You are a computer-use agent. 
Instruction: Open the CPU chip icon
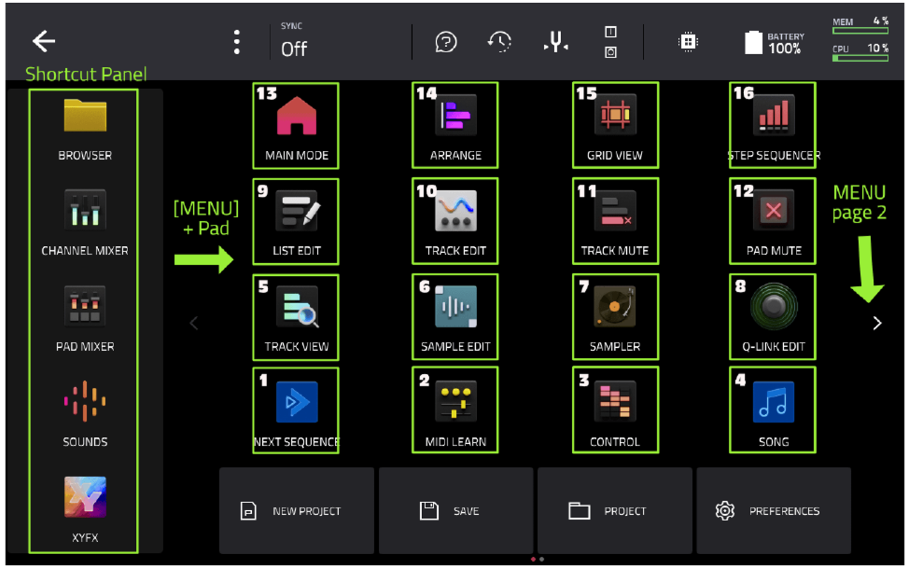[x=688, y=42]
